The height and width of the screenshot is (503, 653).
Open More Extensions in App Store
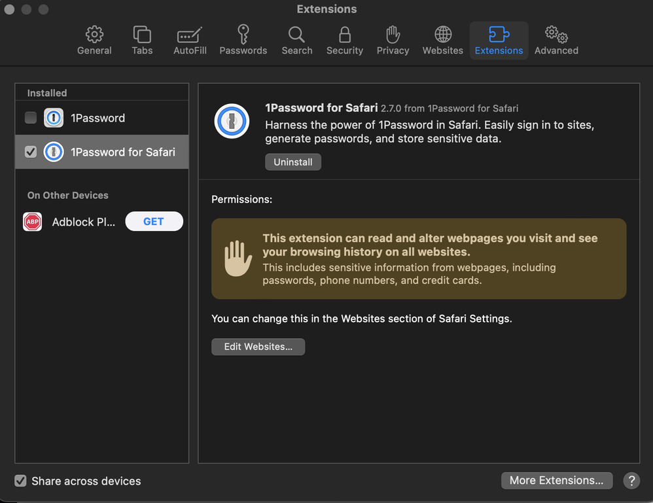pyautogui.click(x=556, y=480)
